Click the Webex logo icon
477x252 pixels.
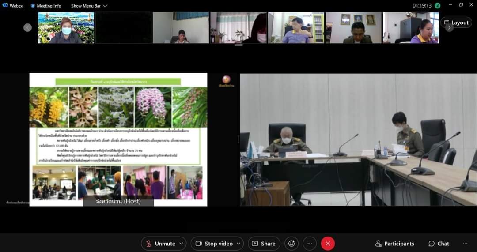[5, 5]
